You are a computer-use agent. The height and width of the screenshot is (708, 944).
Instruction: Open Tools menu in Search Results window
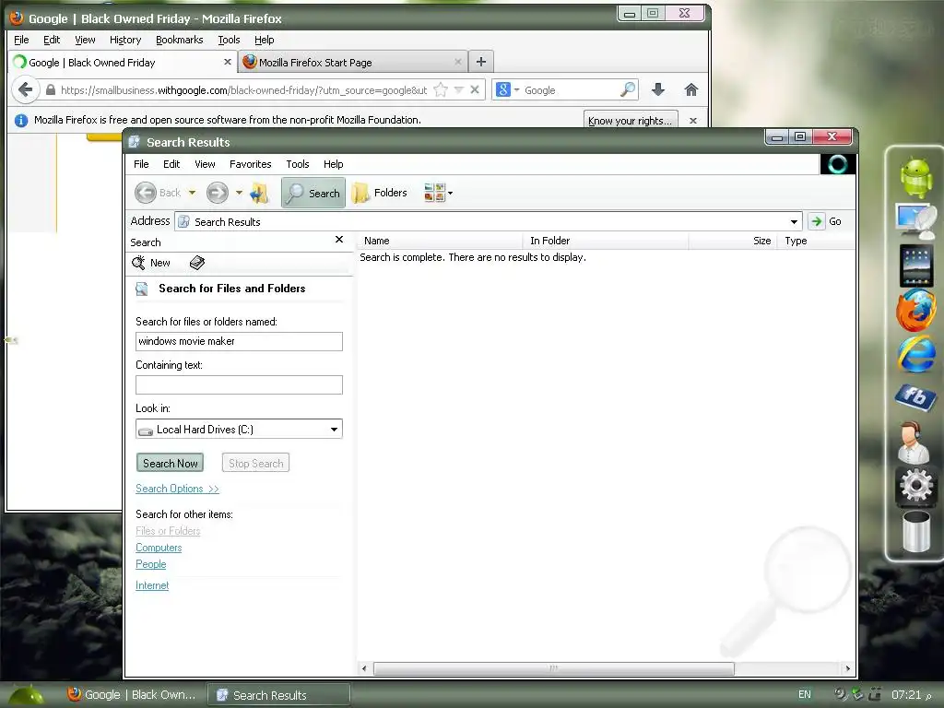point(298,164)
